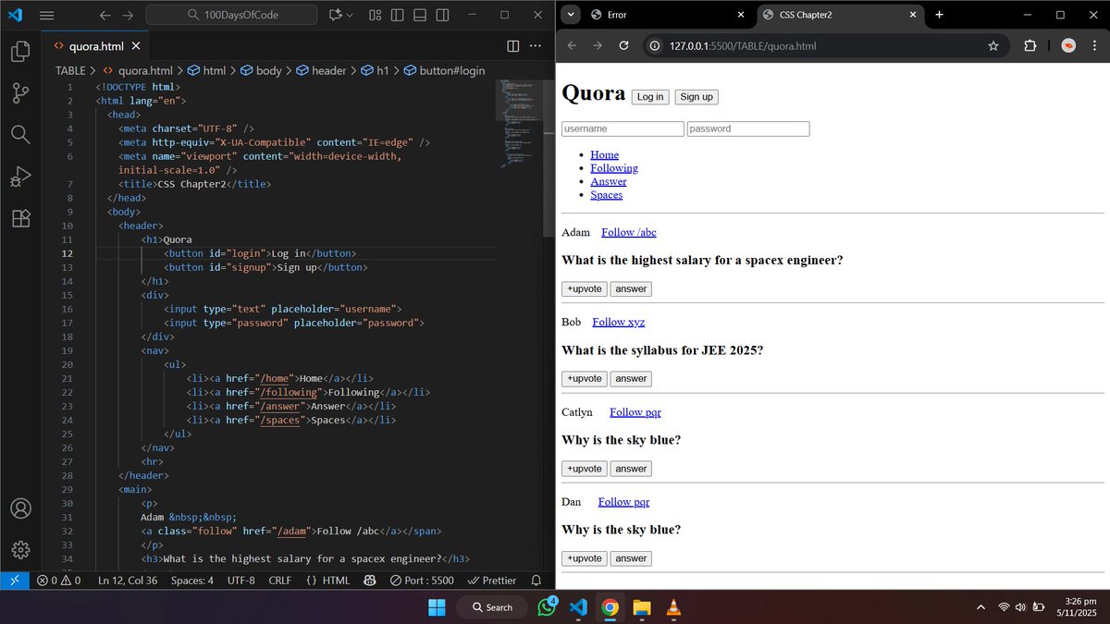Focus the username input field
This screenshot has width=1110, height=624.
623,128
